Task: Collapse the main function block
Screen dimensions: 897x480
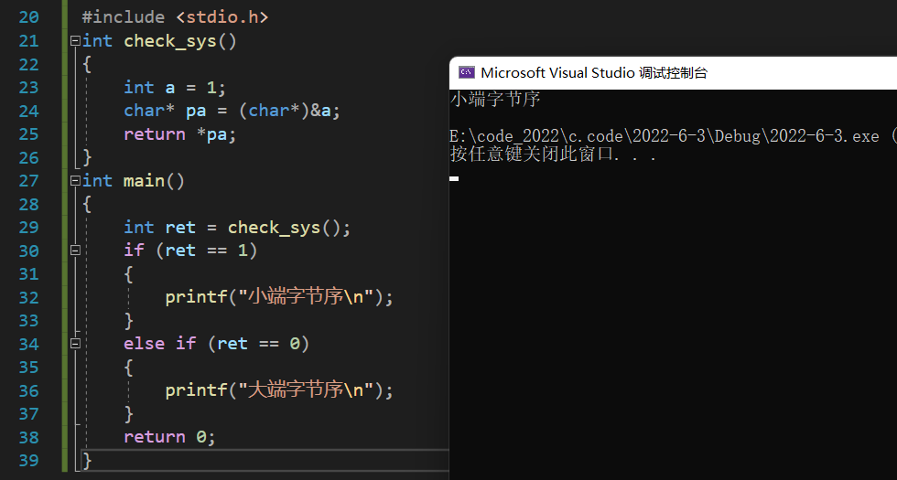Action: click(74, 181)
